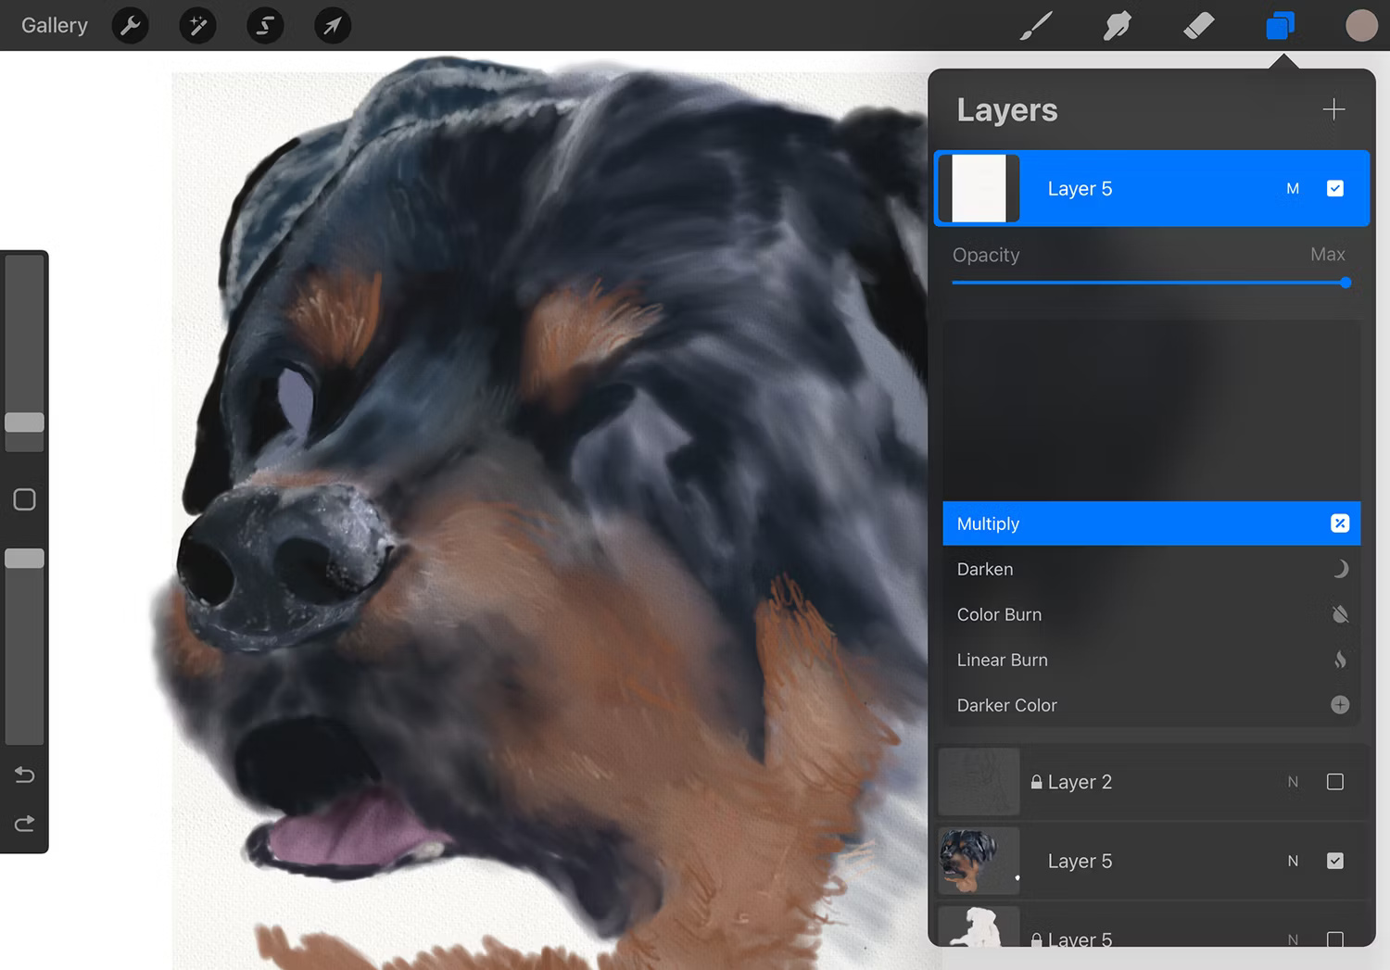Select the Smudge tool

(1117, 25)
